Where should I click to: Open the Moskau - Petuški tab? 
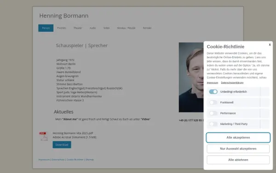point(126,28)
